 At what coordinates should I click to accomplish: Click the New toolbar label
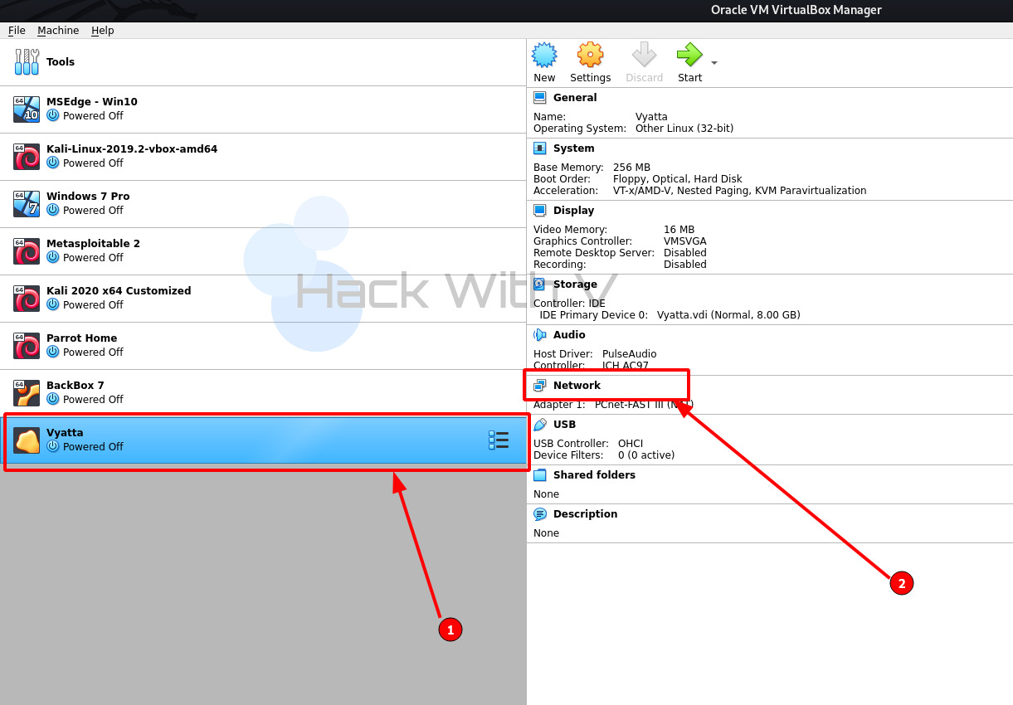pos(544,78)
